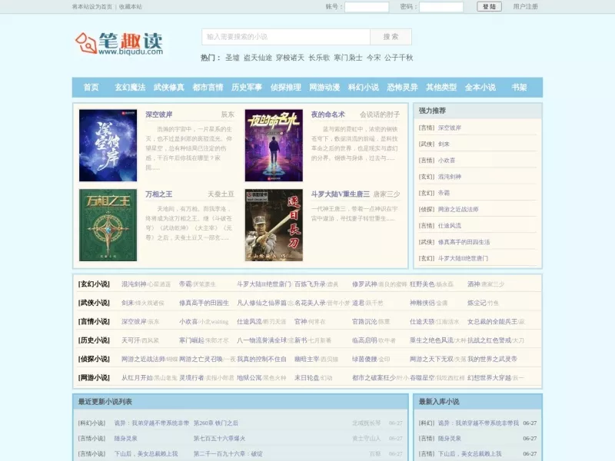Image resolution: width=615 pixels, height=461 pixels.
Task: Open 官路沉沦 in the 言情小说 row
Action: click(x=364, y=321)
